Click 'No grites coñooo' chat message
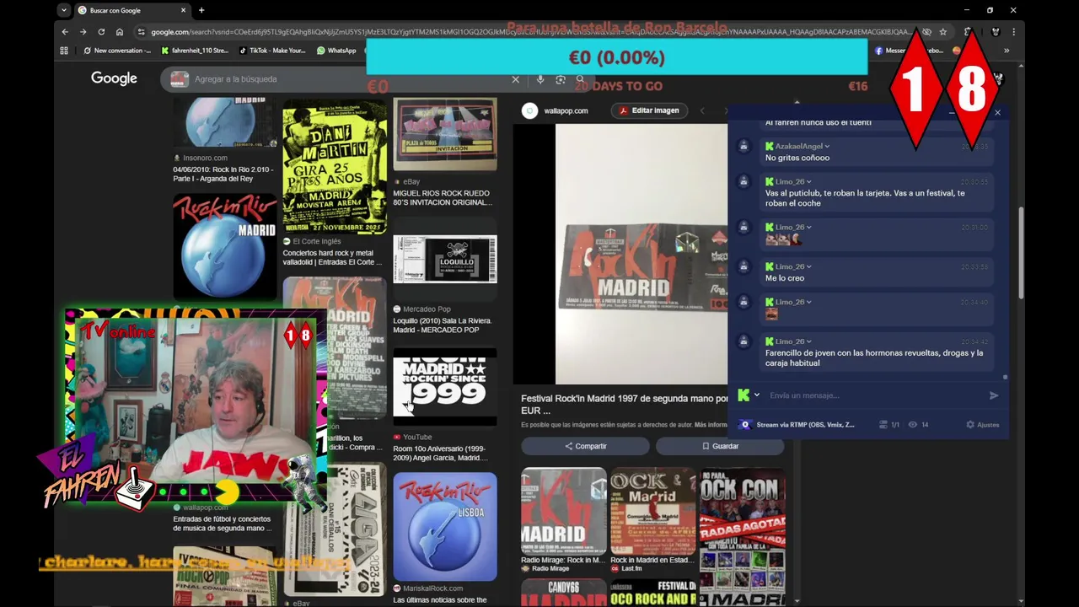 click(797, 158)
